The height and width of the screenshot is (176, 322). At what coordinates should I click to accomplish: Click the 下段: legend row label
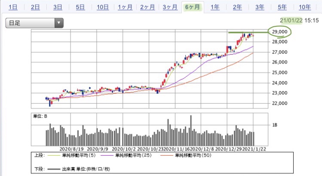coord(40,169)
